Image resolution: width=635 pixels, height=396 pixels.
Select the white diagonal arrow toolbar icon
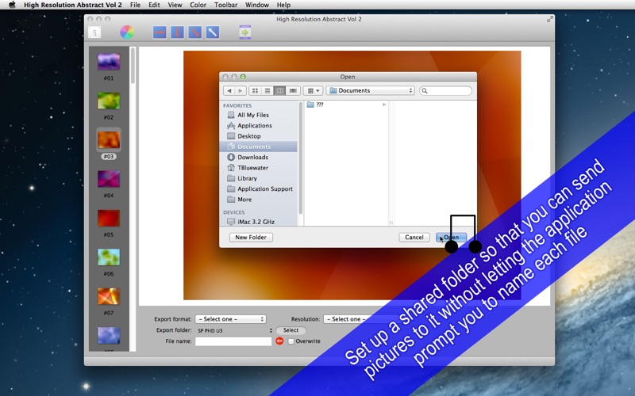tap(213, 32)
